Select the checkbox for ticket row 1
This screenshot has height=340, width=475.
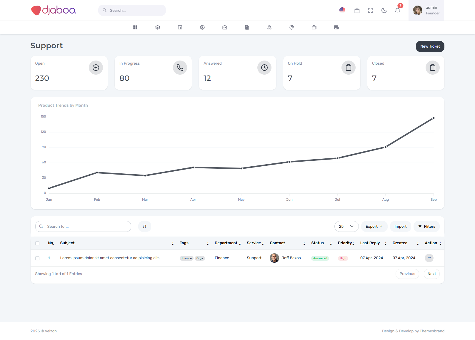[x=37, y=258]
